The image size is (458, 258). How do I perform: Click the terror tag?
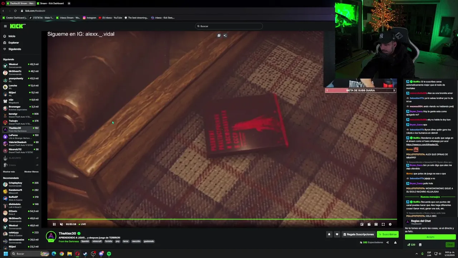126,241
